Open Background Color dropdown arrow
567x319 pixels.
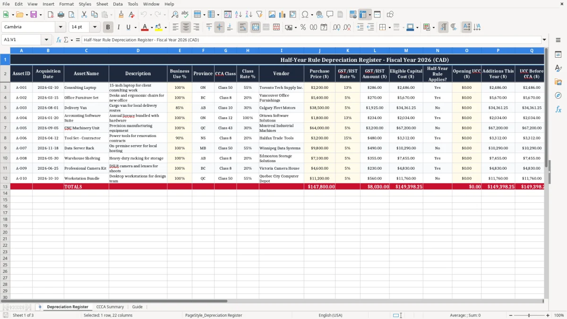click(165, 27)
